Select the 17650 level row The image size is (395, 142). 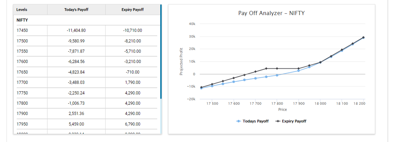click(x=22, y=72)
